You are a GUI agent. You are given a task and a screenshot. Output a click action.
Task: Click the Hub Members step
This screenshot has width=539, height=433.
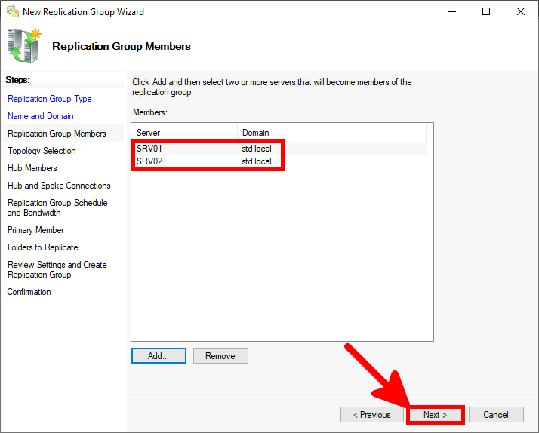32,168
